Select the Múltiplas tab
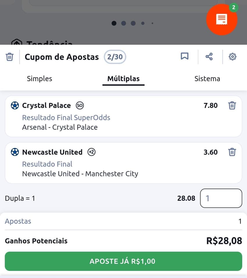This screenshot has height=278, width=247. 123,78
